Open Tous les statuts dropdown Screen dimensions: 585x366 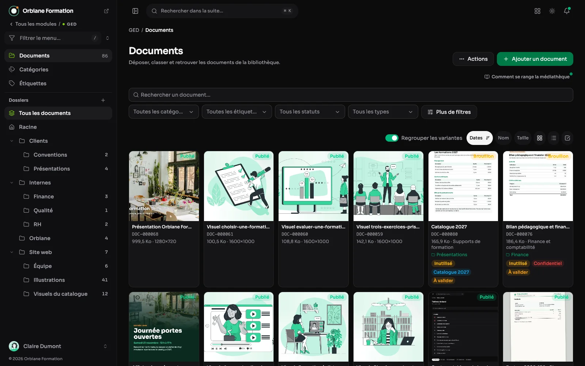tap(310, 112)
